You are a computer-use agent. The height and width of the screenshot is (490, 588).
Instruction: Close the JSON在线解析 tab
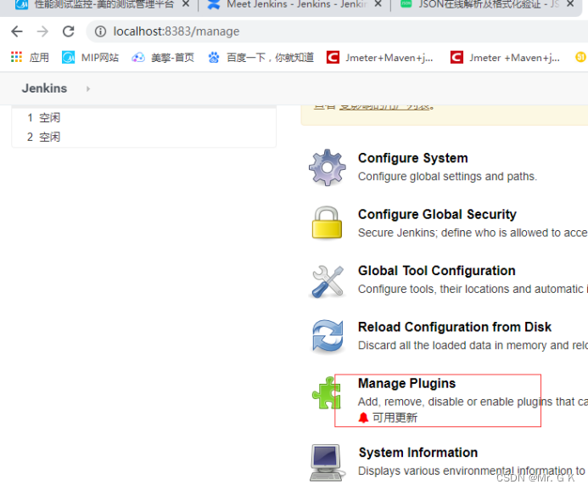click(570, 4)
